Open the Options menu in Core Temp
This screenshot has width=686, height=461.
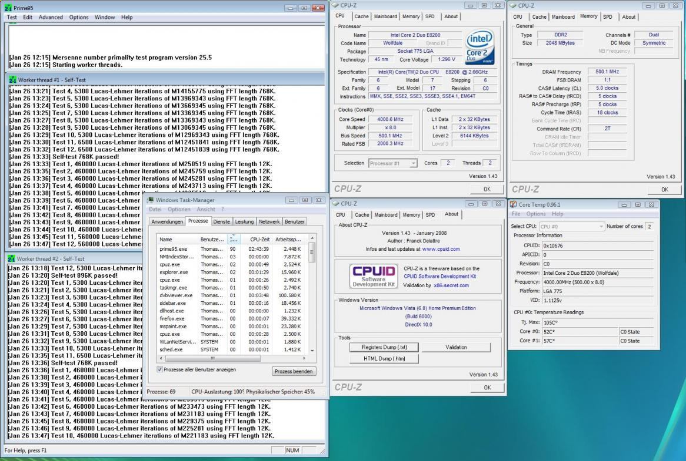click(536, 214)
